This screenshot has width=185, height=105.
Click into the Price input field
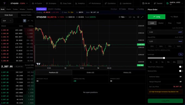click(x=165, y=32)
